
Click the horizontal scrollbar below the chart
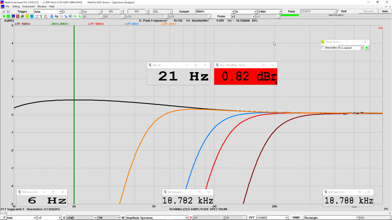tap(196, 213)
